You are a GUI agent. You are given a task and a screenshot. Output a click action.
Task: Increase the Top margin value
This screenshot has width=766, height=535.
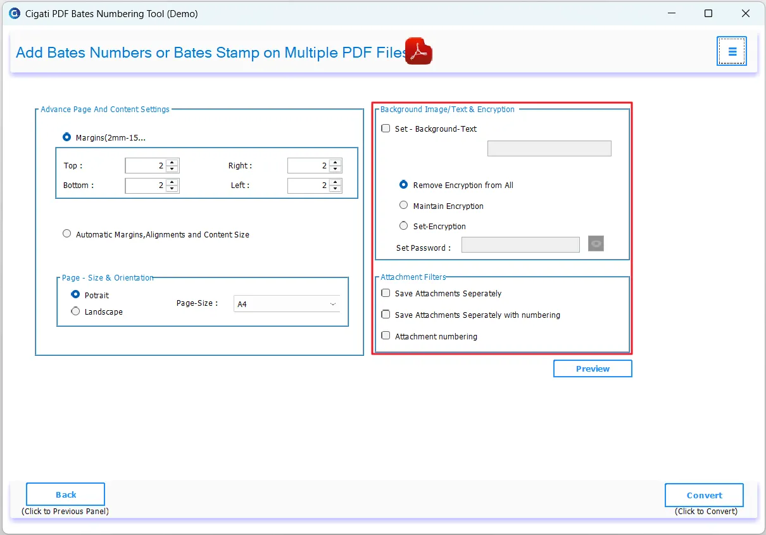172,162
